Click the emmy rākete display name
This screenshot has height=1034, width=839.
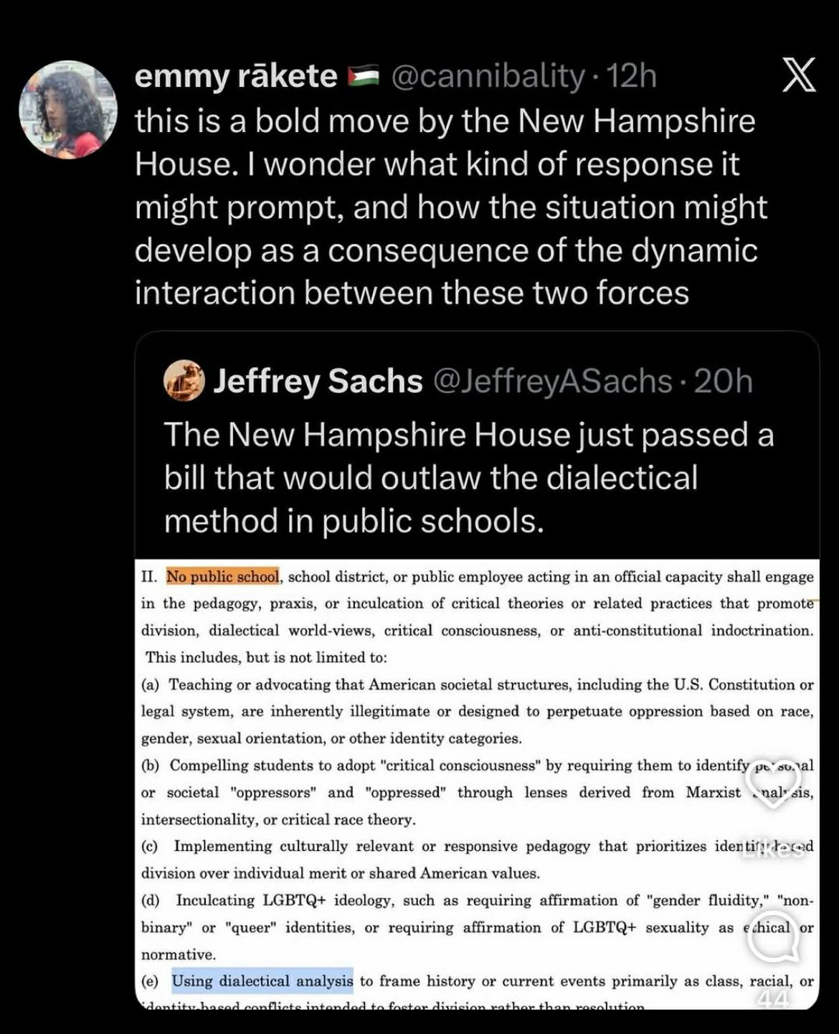pos(236,76)
